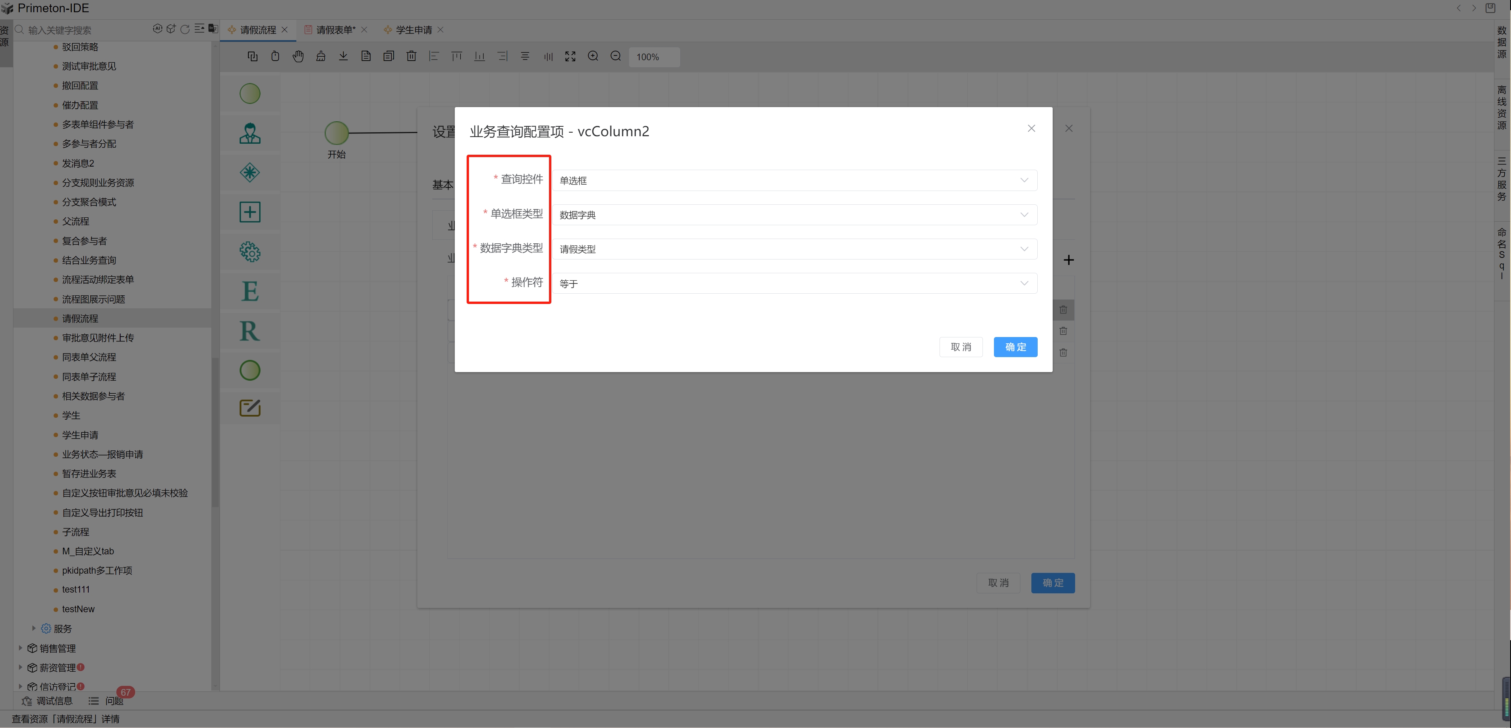Open the 查询控件 dropdown
The height and width of the screenshot is (728, 1511).
794,181
